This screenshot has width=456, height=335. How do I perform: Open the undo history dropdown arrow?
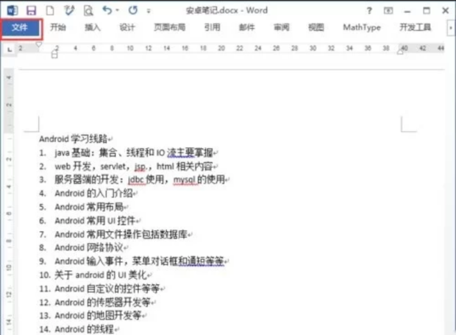click(118, 10)
